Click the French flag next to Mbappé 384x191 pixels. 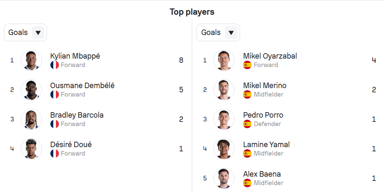[x=55, y=65]
